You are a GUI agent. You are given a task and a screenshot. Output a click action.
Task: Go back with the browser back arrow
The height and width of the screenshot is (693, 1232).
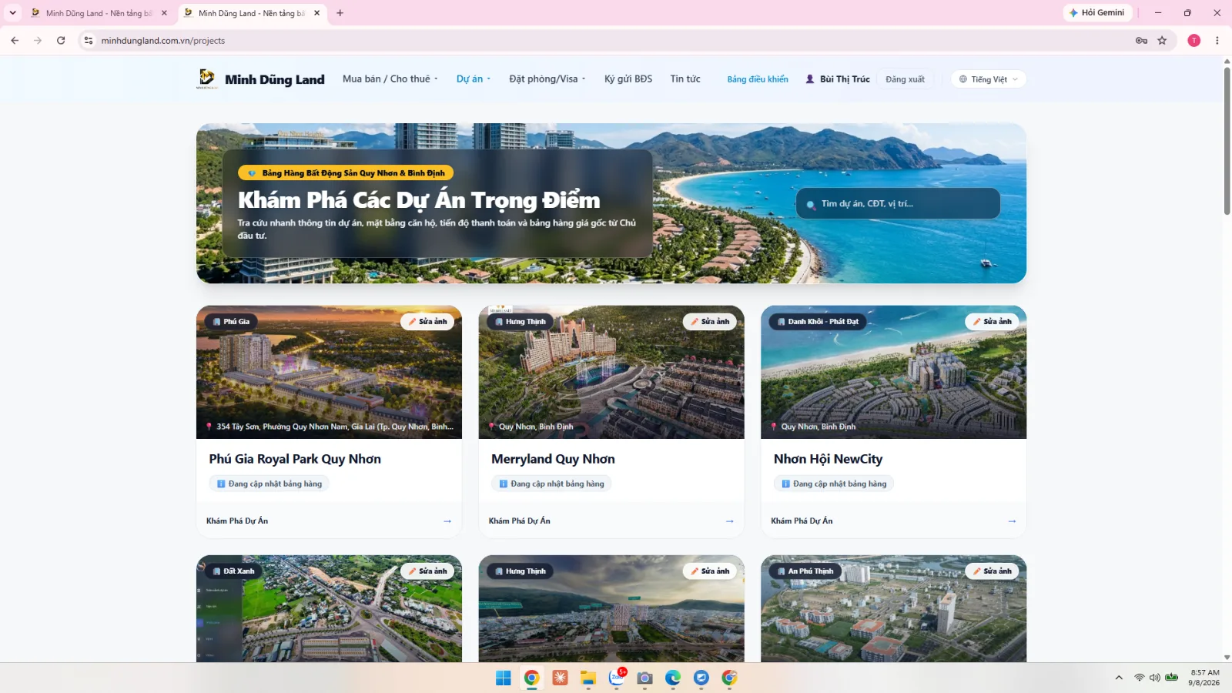pos(15,40)
